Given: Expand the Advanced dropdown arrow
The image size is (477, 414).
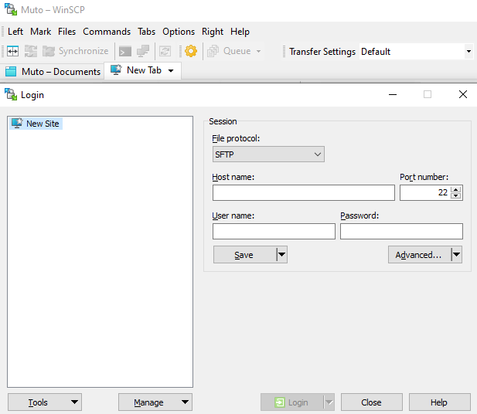Looking at the screenshot, I should coord(457,255).
